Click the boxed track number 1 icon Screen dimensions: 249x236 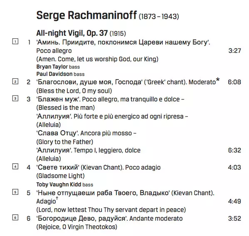click(15, 41)
